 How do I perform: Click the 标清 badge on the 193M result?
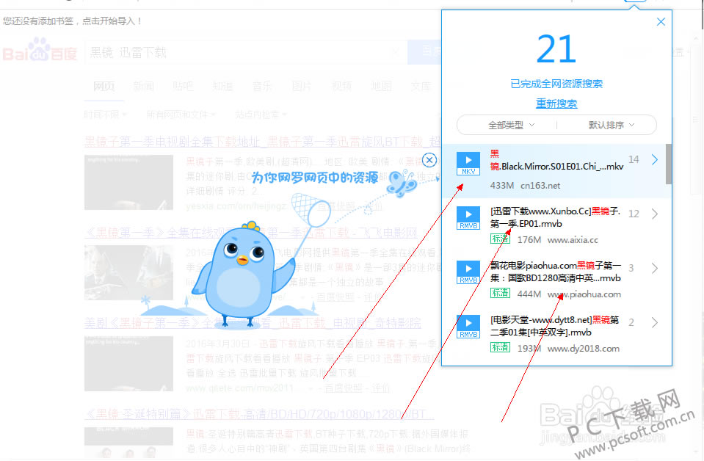[500, 347]
